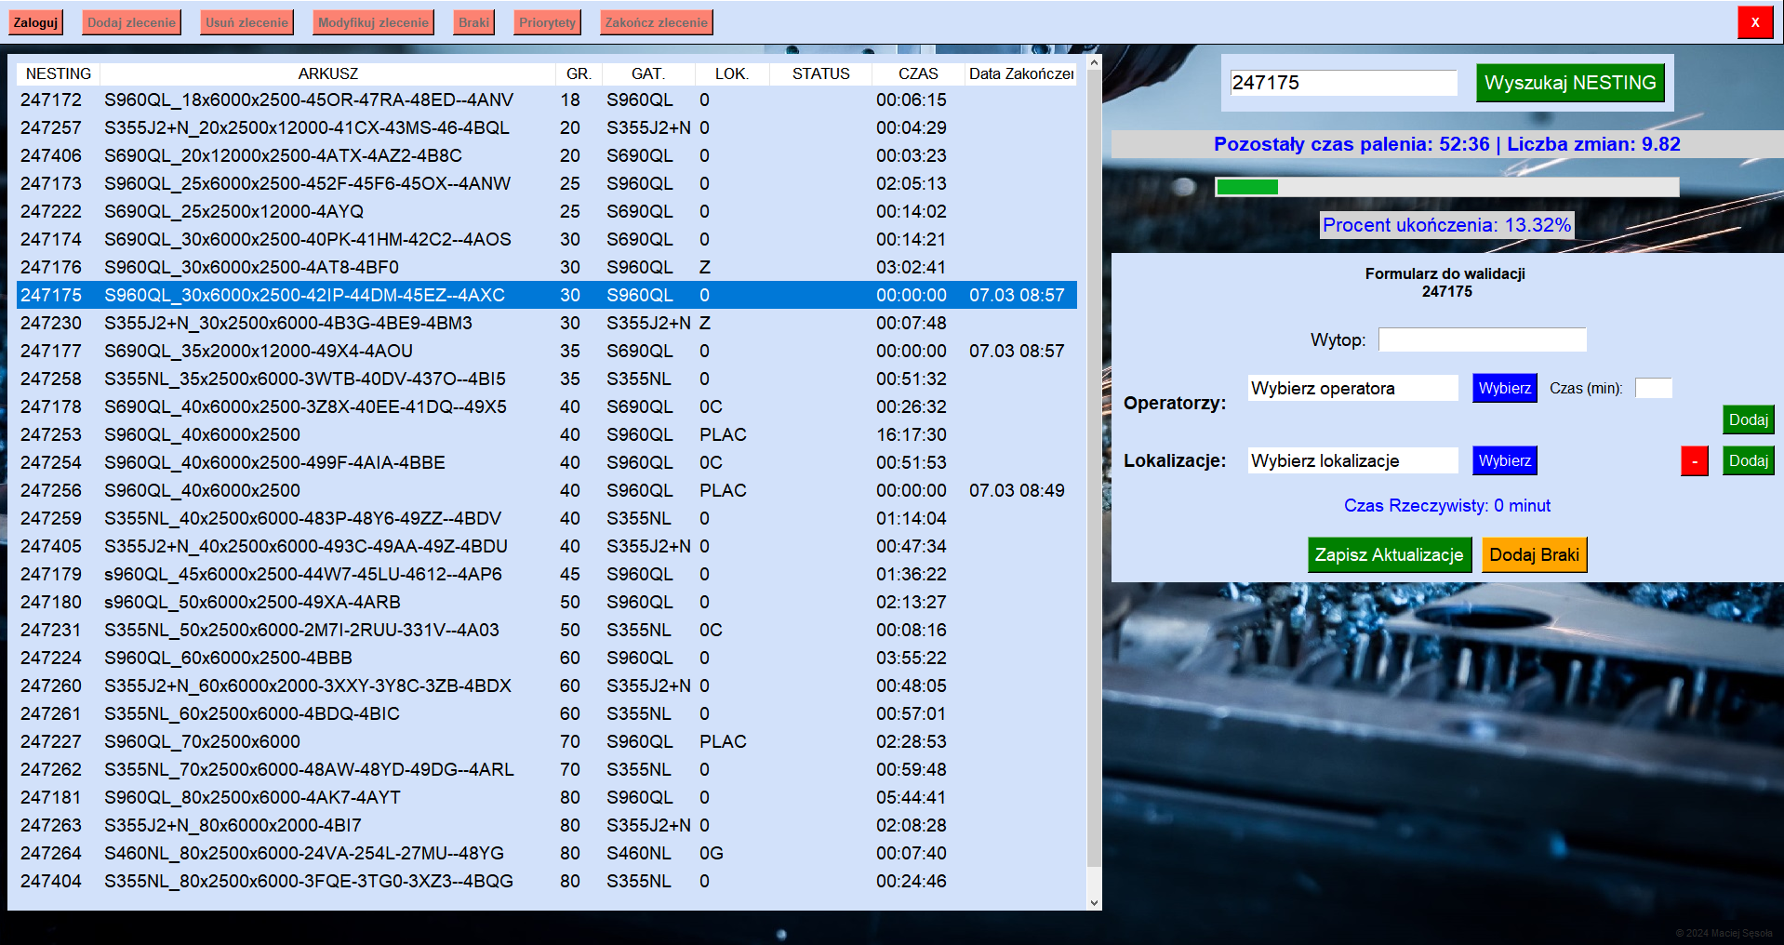The height and width of the screenshot is (945, 1784).
Task: Select row with nesting 247180
Action: (x=547, y=602)
